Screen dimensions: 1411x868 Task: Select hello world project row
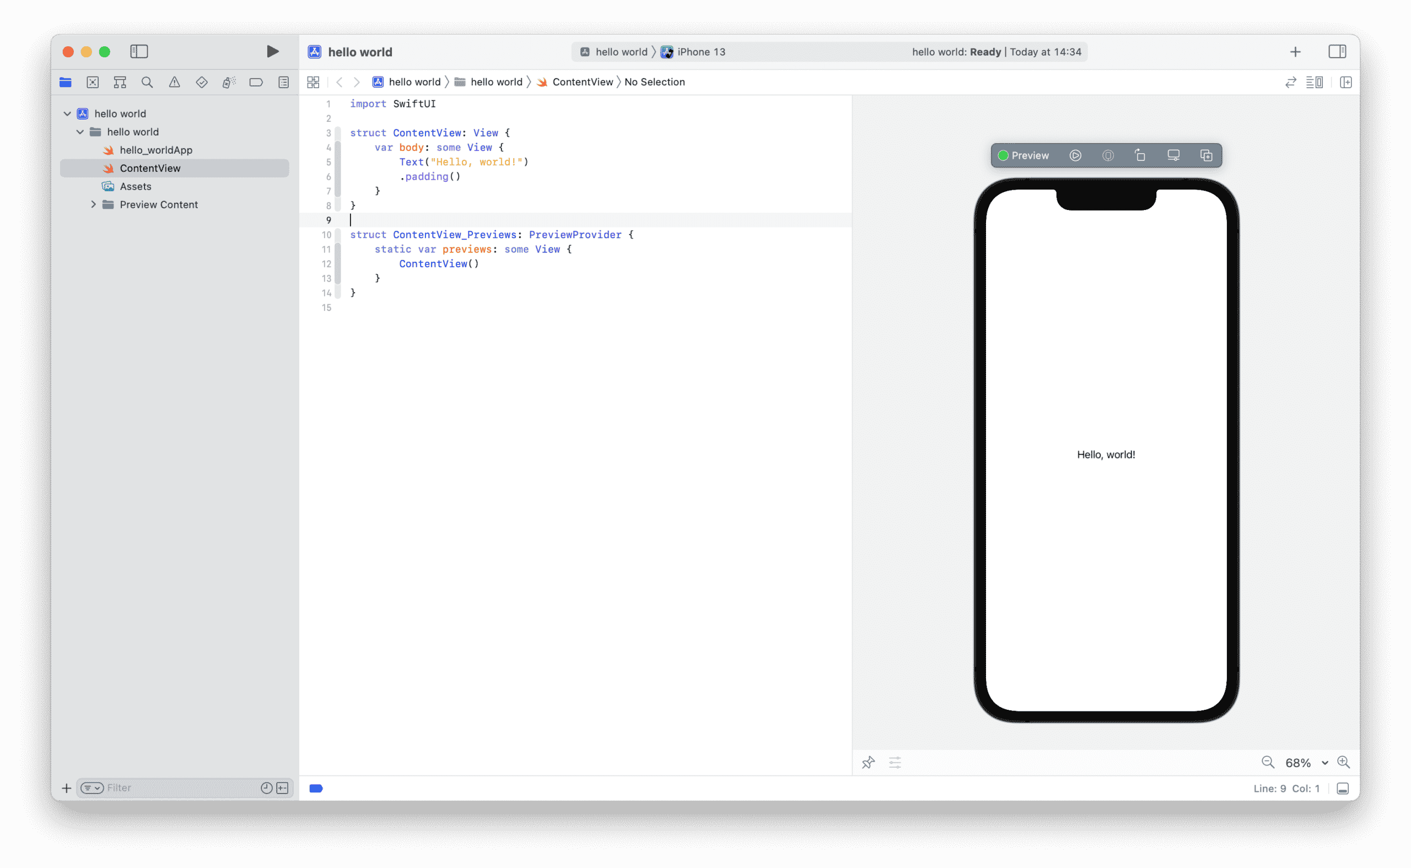coord(175,114)
